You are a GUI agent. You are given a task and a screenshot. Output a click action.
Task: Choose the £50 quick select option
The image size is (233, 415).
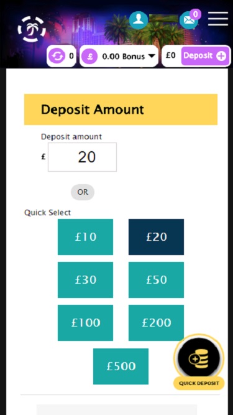coord(156,280)
